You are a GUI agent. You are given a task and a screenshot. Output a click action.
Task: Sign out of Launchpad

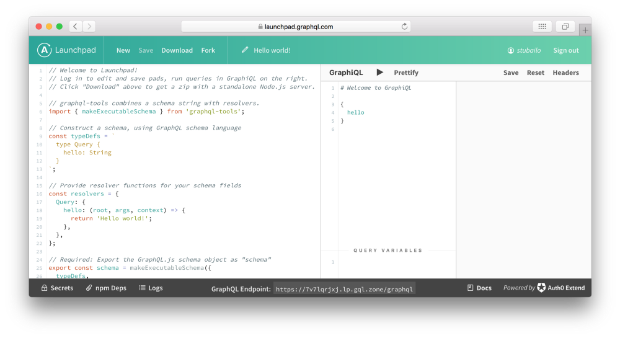566,50
